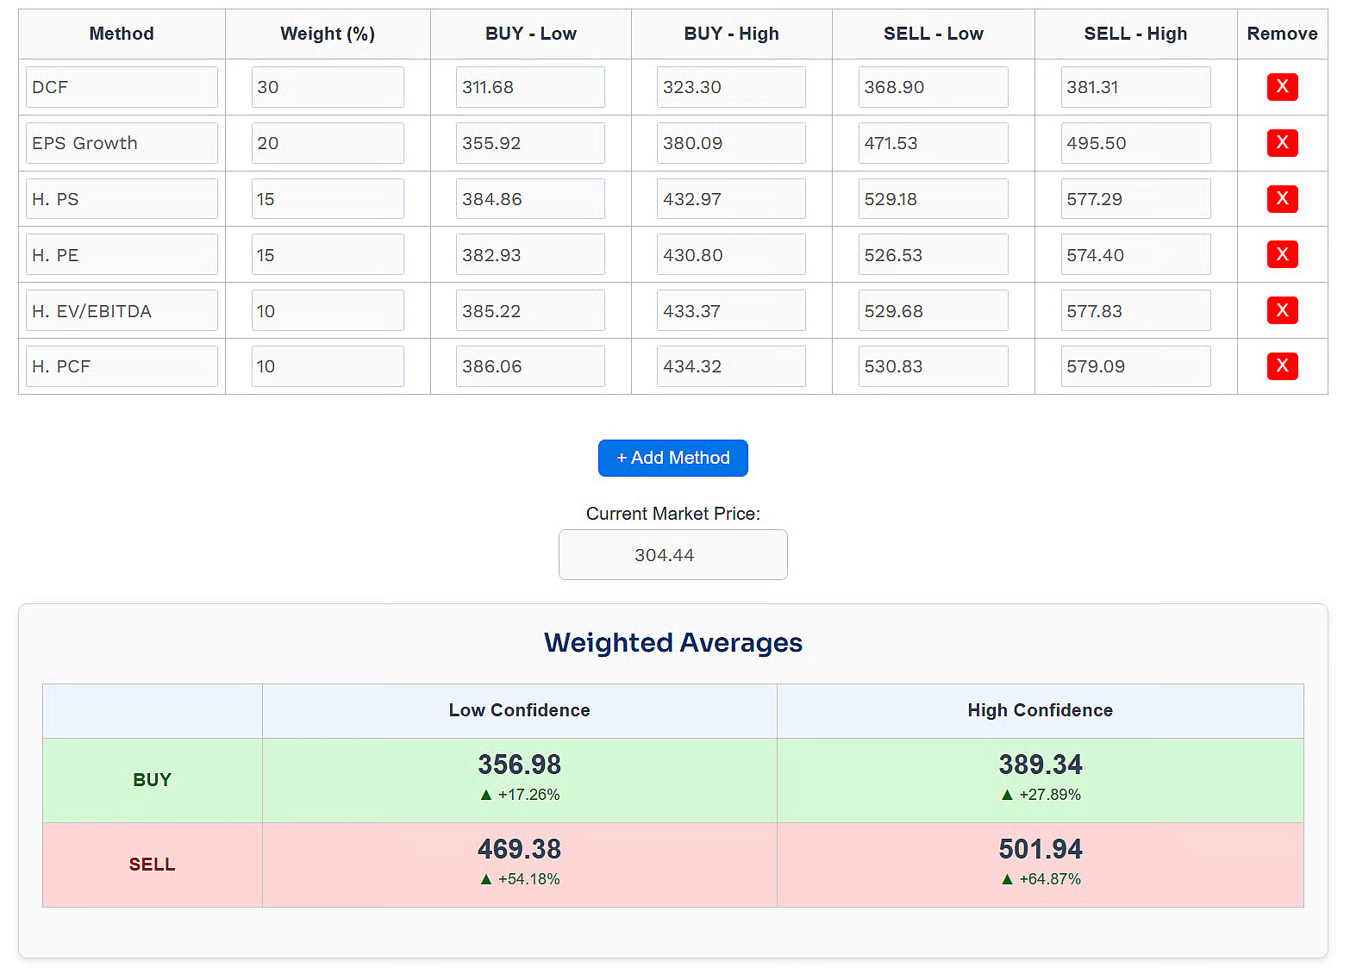Remove the H. PS method
The width and height of the screenshot is (1350, 974).
1282,199
